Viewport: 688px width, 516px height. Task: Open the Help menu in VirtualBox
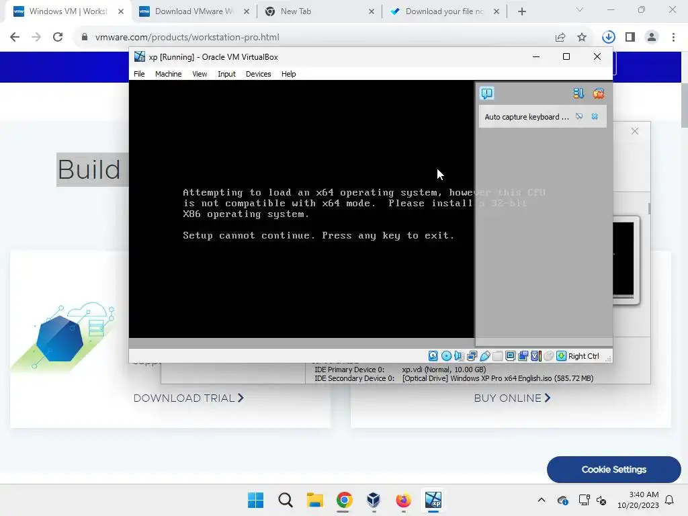pos(289,74)
